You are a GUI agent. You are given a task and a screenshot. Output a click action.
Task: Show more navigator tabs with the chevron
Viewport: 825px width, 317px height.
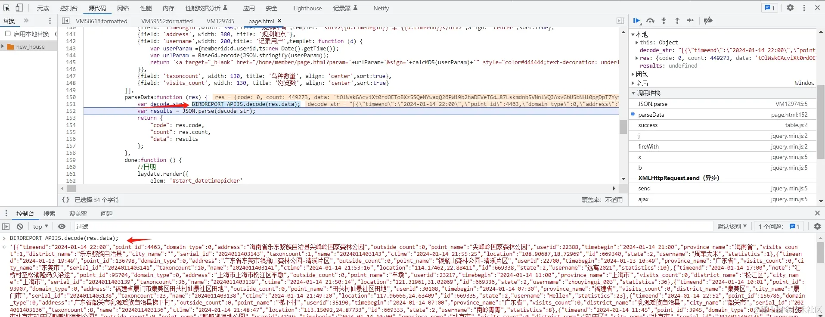click(x=26, y=21)
